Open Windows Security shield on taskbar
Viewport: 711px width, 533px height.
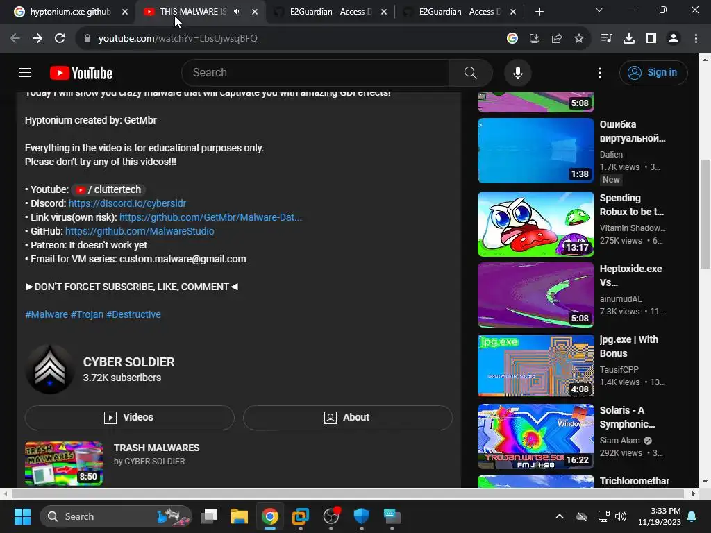[361, 516]
